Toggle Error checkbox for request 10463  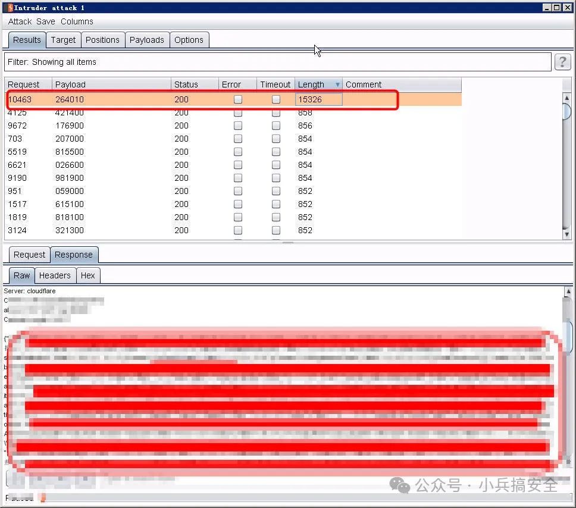point(238,99)
